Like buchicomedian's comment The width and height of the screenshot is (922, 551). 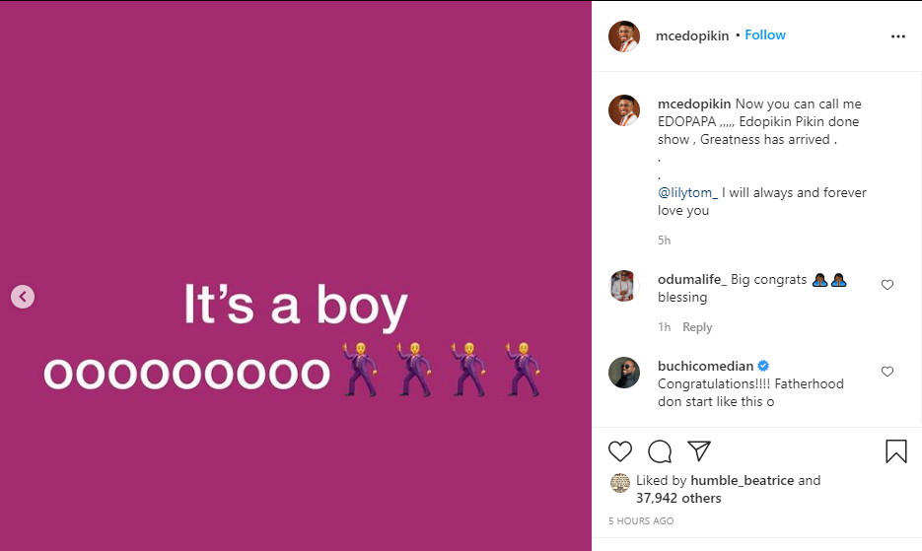click(887, 372)
